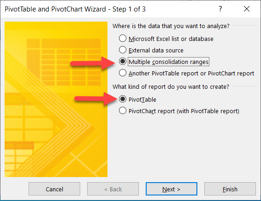Select Multiple consolidation ranges radio button
This screenshot has height=201, width=261.
pos(123,62)
